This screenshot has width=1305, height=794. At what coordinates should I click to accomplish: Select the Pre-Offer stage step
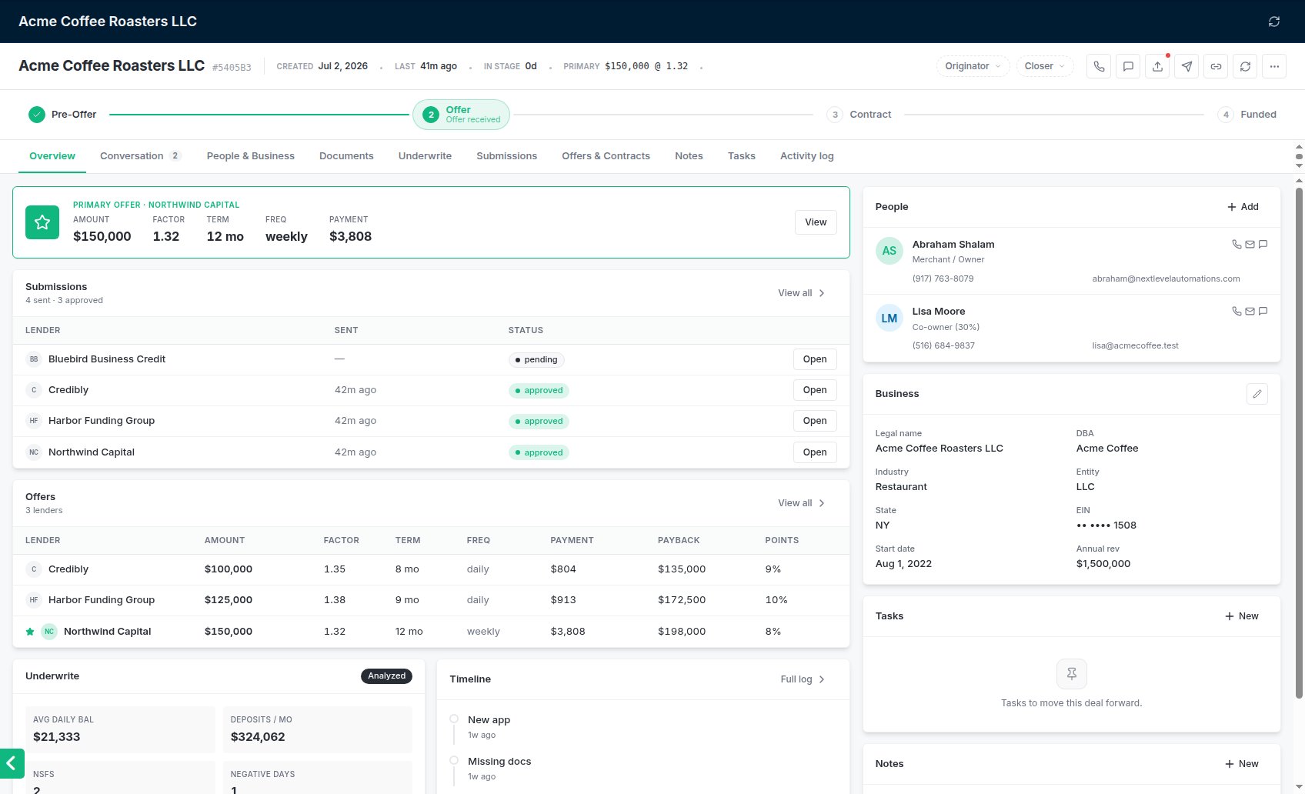[62, 115]
